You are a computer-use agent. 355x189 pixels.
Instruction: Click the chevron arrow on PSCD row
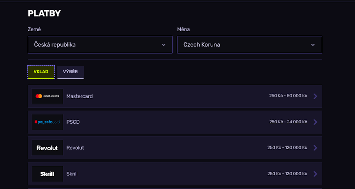point(315,122)
